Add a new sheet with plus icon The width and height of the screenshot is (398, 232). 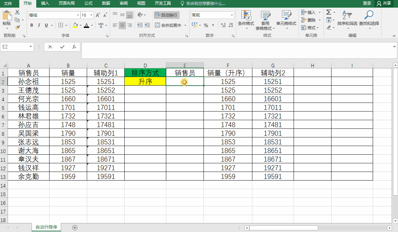click(74, 228)
